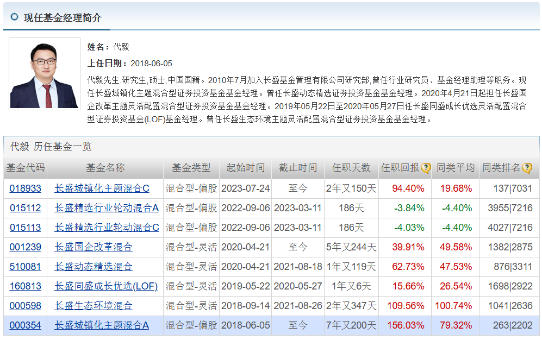Click the 156.03% return cell
542x340 pixels.
tap(406, 325)
